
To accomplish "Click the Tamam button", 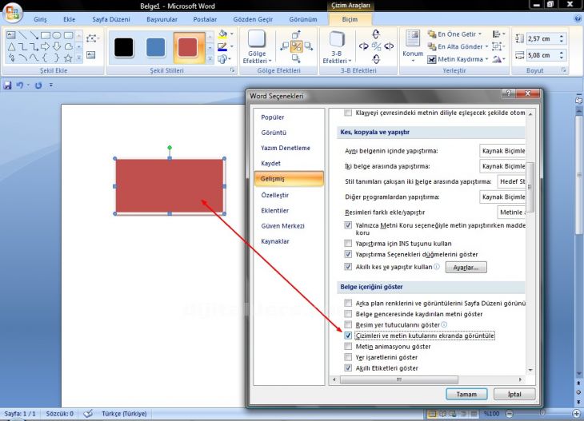I will (466, 394).
